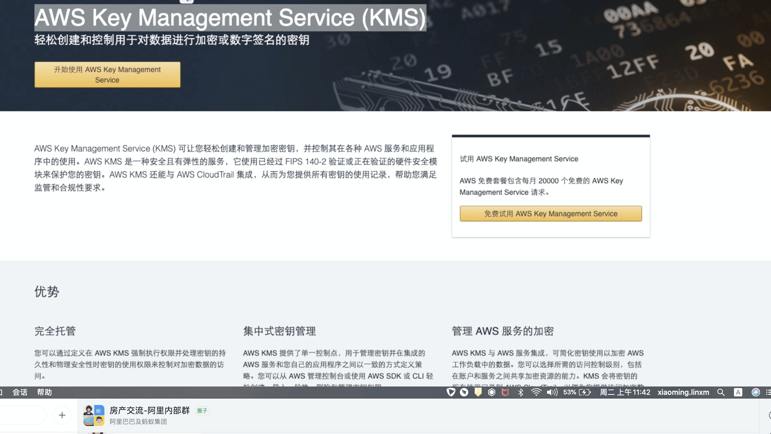Open Spotlight search magnifier icon
The image size is (771, 434).
(x=721, y=392)
